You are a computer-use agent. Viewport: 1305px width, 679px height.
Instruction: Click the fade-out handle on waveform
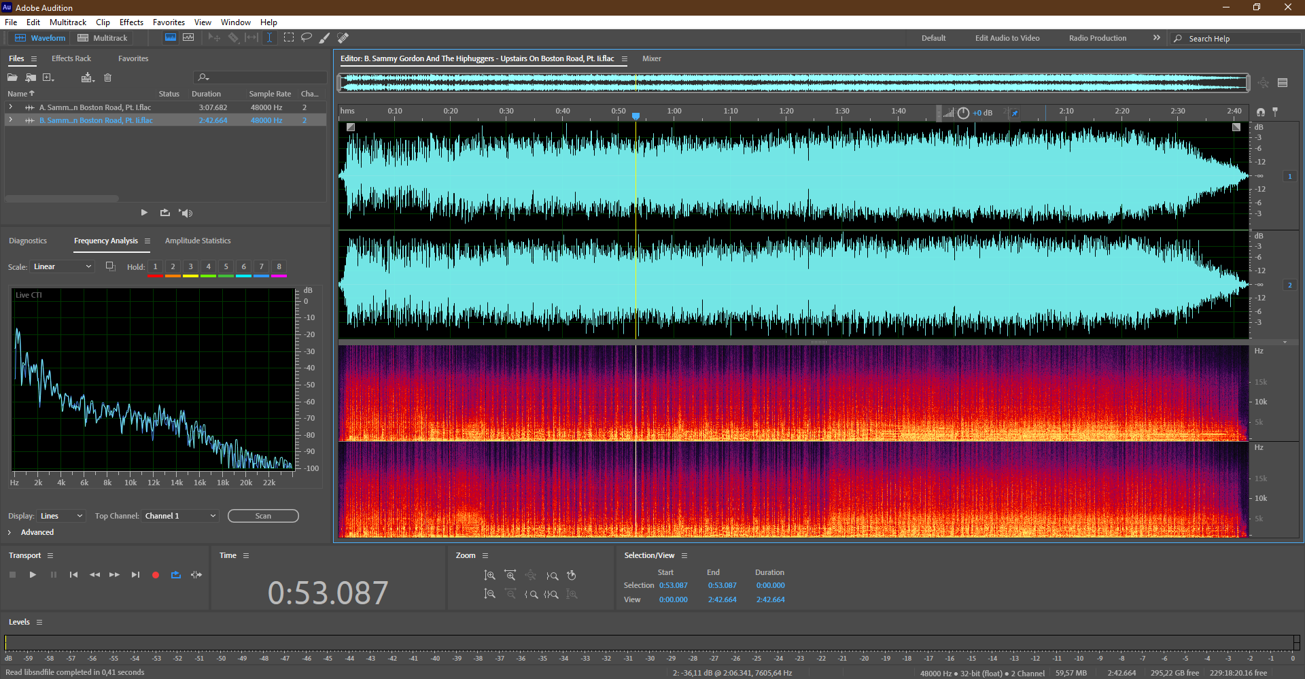point(1236,127)
